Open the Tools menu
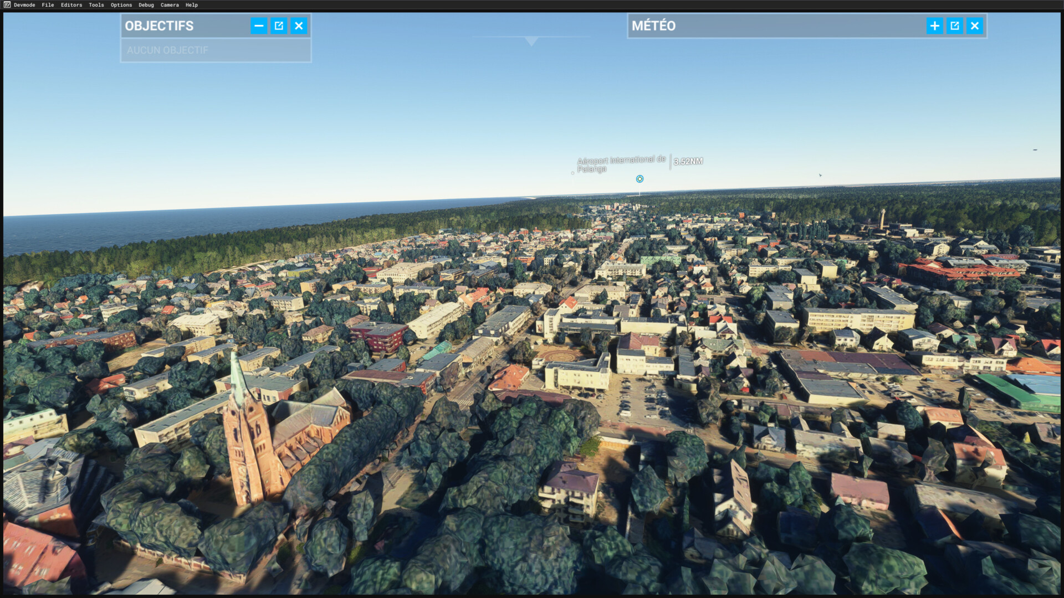The width and height of the screenshot is (1064, 598). [96, 5]
